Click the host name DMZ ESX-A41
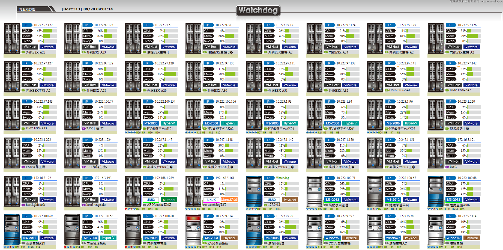Image resolution: width=503 pixels, height=250 pixels. (x=399, y=90)
